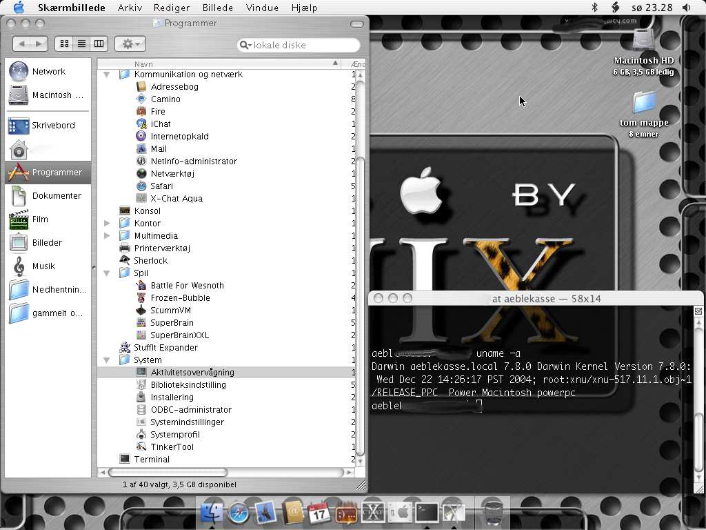Collapse the Kommunikation og netværk folder
This screenshot has width=706, height=530.
pos(107,75)
